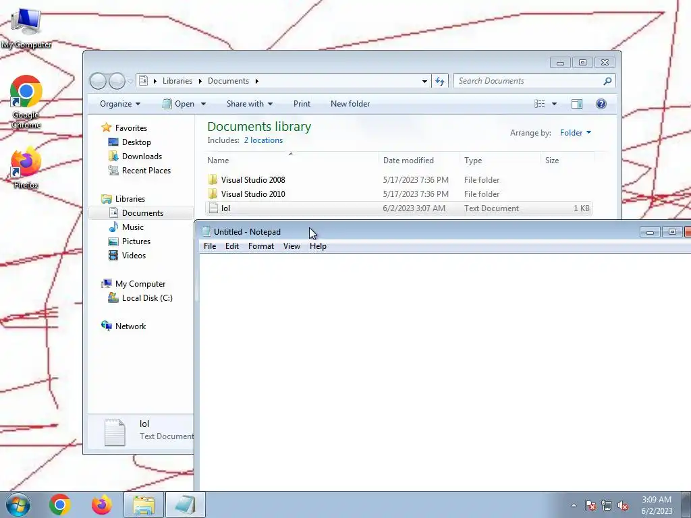Select Documents library in sidebar
691x518 pixels.
(x=142, y=213)
